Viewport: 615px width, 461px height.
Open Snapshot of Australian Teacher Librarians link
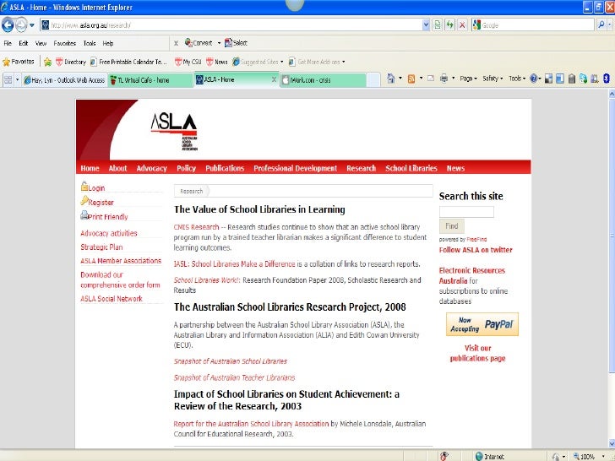(x=234, y=377)
